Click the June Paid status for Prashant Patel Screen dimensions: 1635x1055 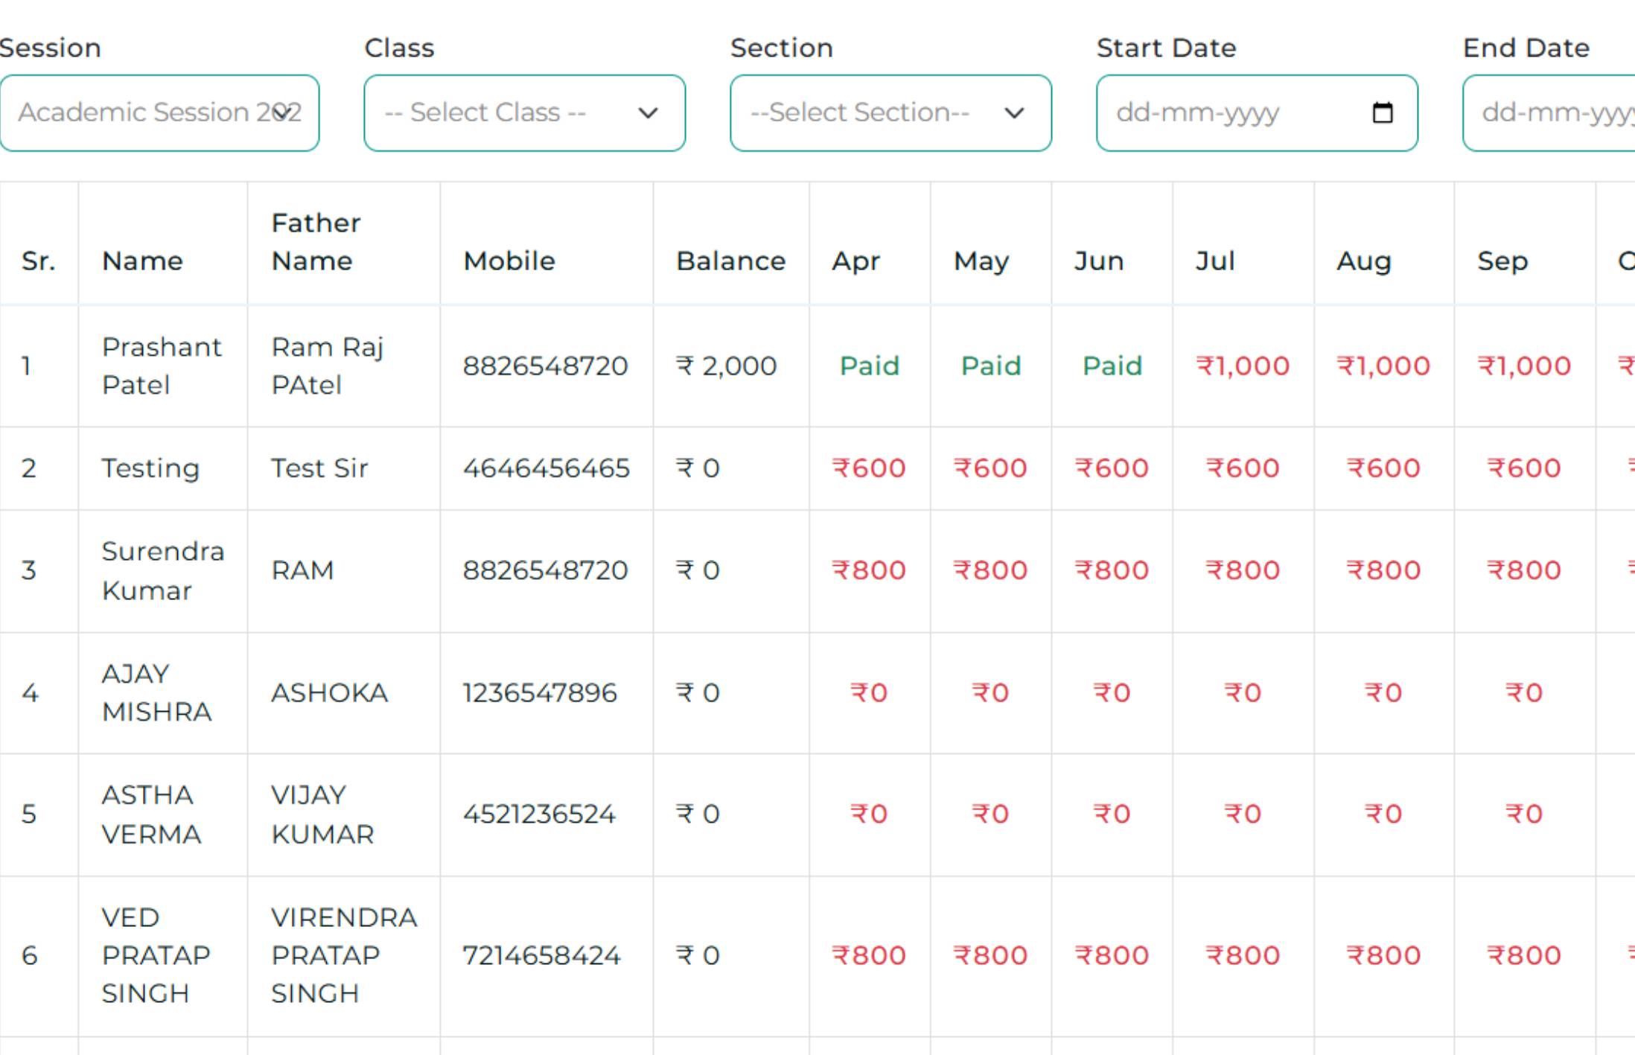coord(1112,366)
